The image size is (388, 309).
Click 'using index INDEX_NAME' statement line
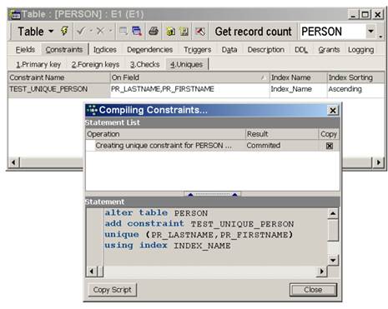click(168, 246)
